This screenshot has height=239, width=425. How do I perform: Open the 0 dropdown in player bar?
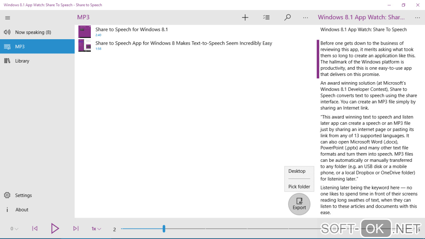[14, 229]
